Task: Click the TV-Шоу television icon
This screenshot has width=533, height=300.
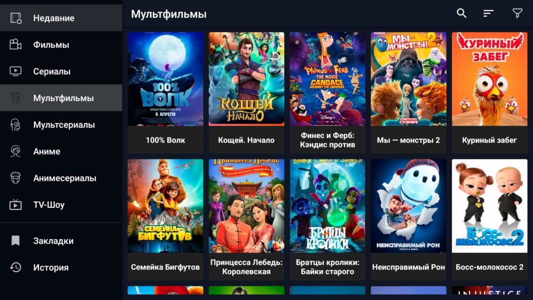Action: [x=16, y=205]
